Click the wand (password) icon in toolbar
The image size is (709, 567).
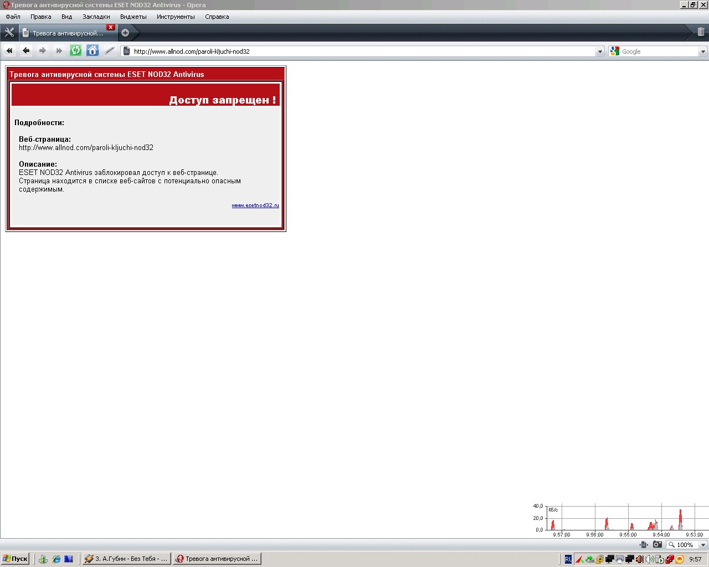point(110,51)
